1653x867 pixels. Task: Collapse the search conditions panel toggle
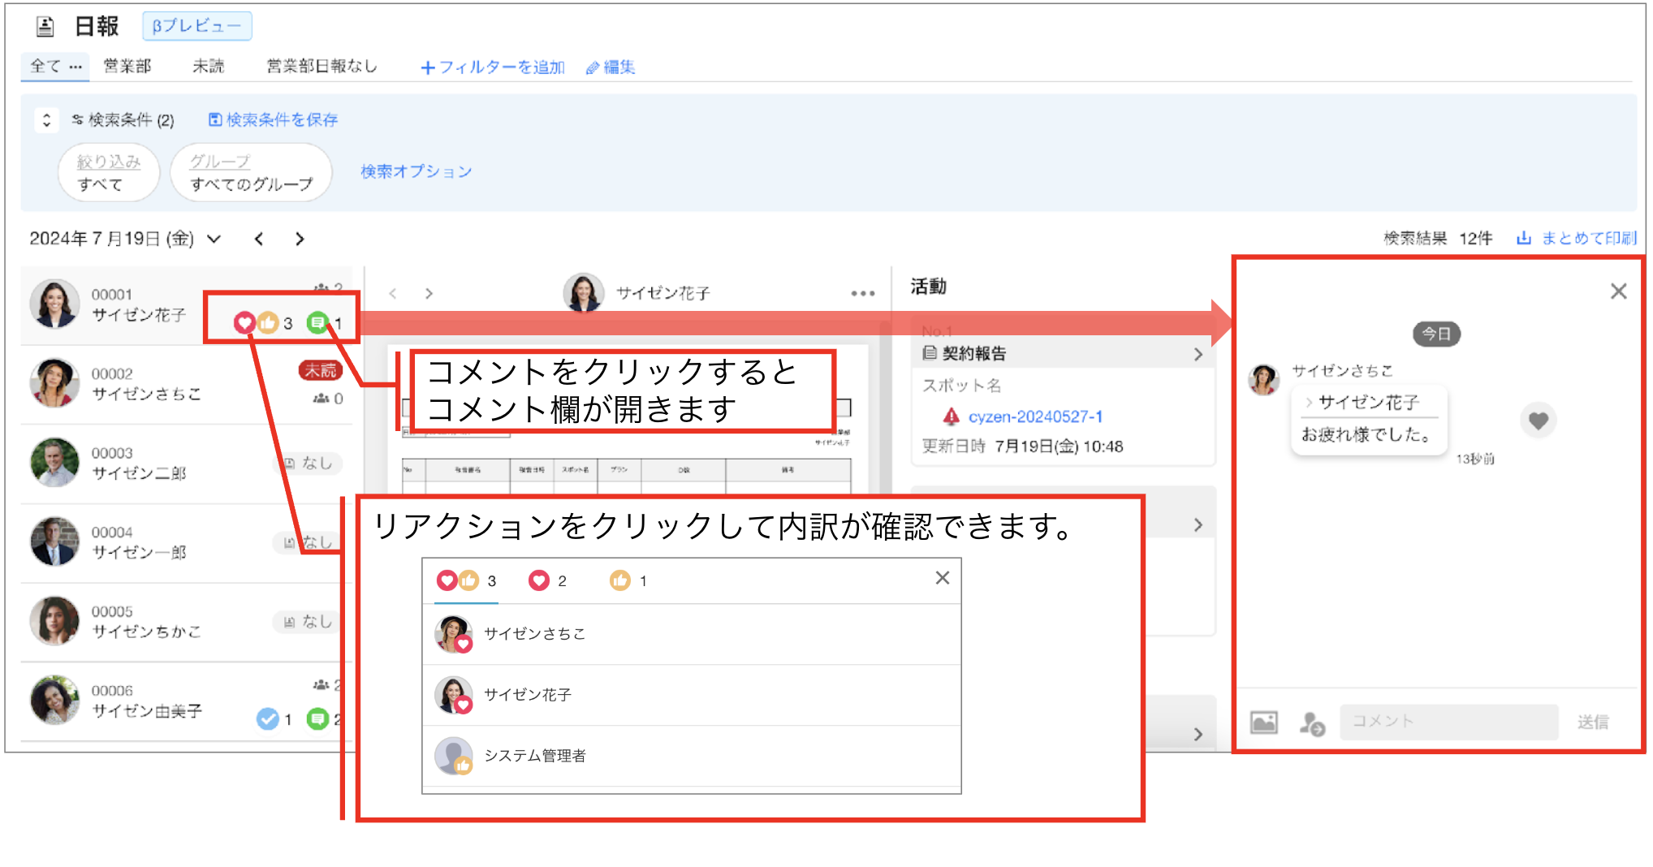click(x=46, y=120)
